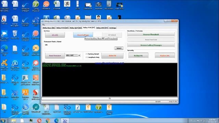Open the screen recorder camera shortcut on desktop
Image resolution: width=219 pixels, height=123 pixels.
coord(4,35)
